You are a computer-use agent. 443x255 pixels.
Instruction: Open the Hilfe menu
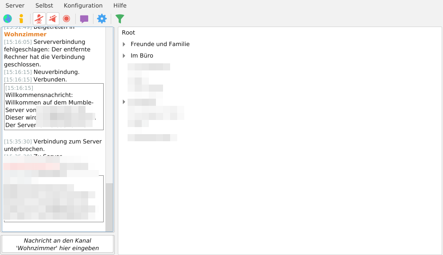120,5
